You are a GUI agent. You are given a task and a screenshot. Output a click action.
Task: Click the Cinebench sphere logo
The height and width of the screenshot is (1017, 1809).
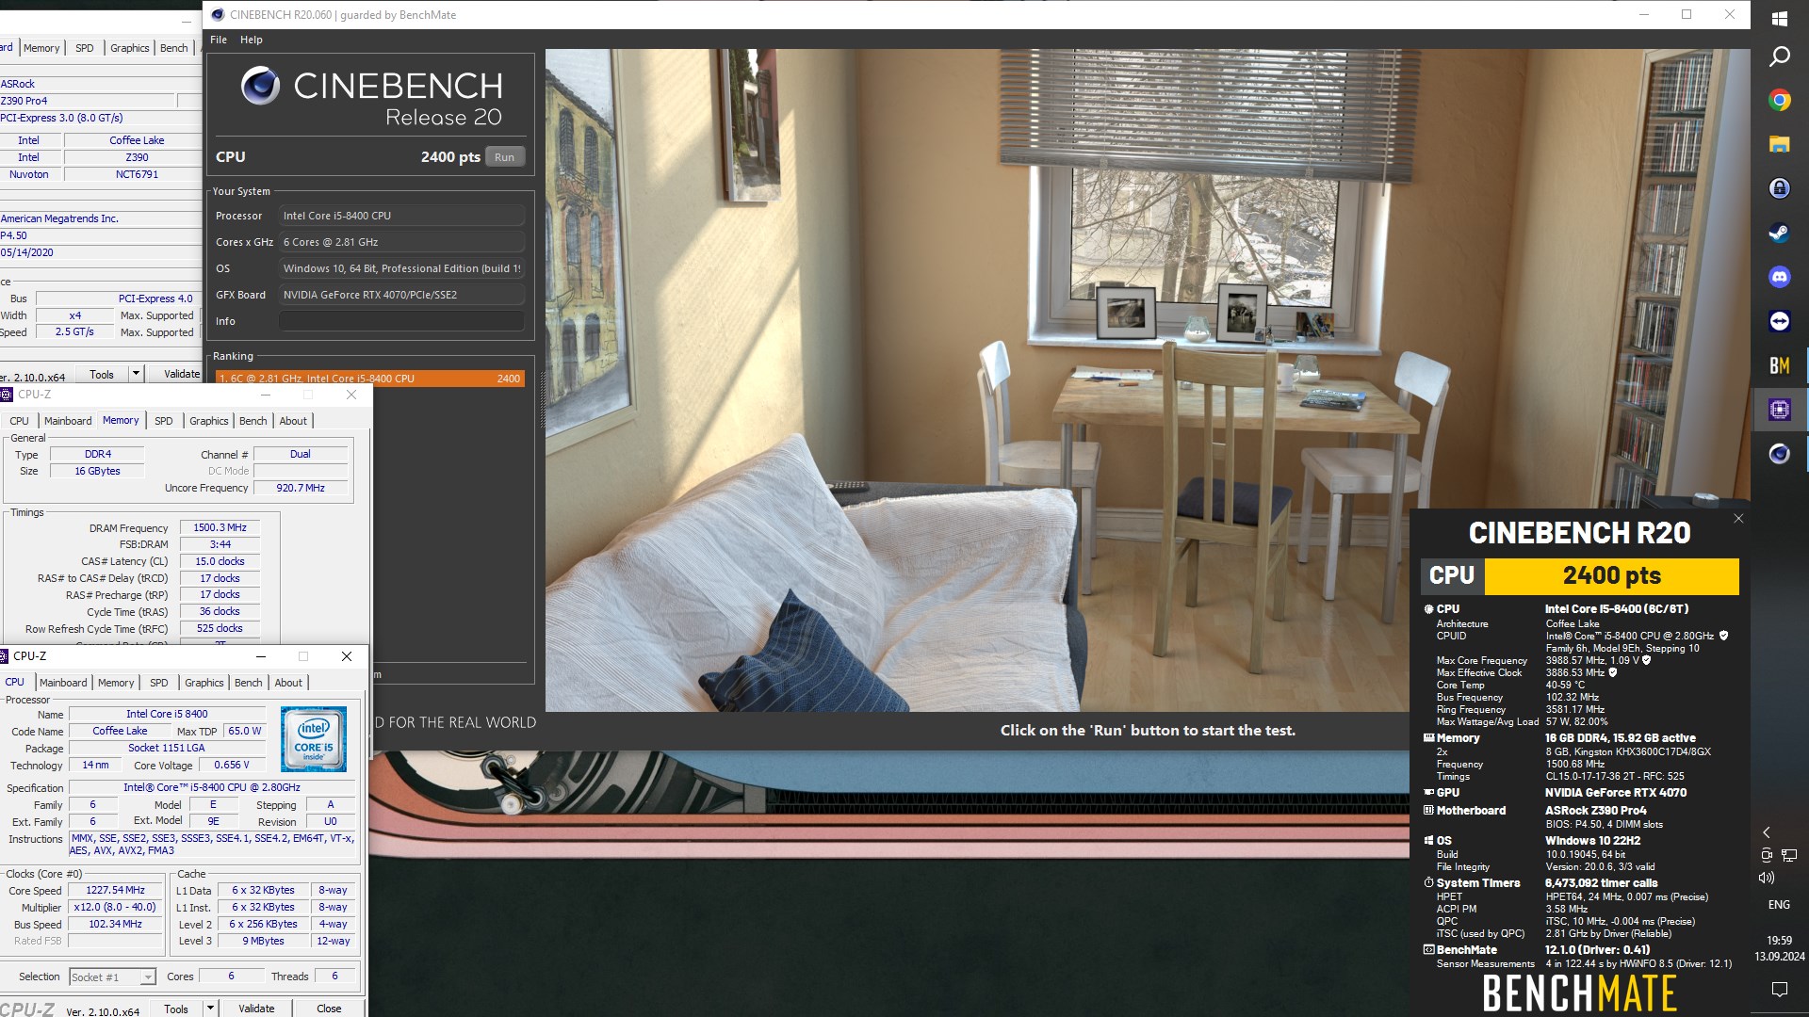[260, 86]
